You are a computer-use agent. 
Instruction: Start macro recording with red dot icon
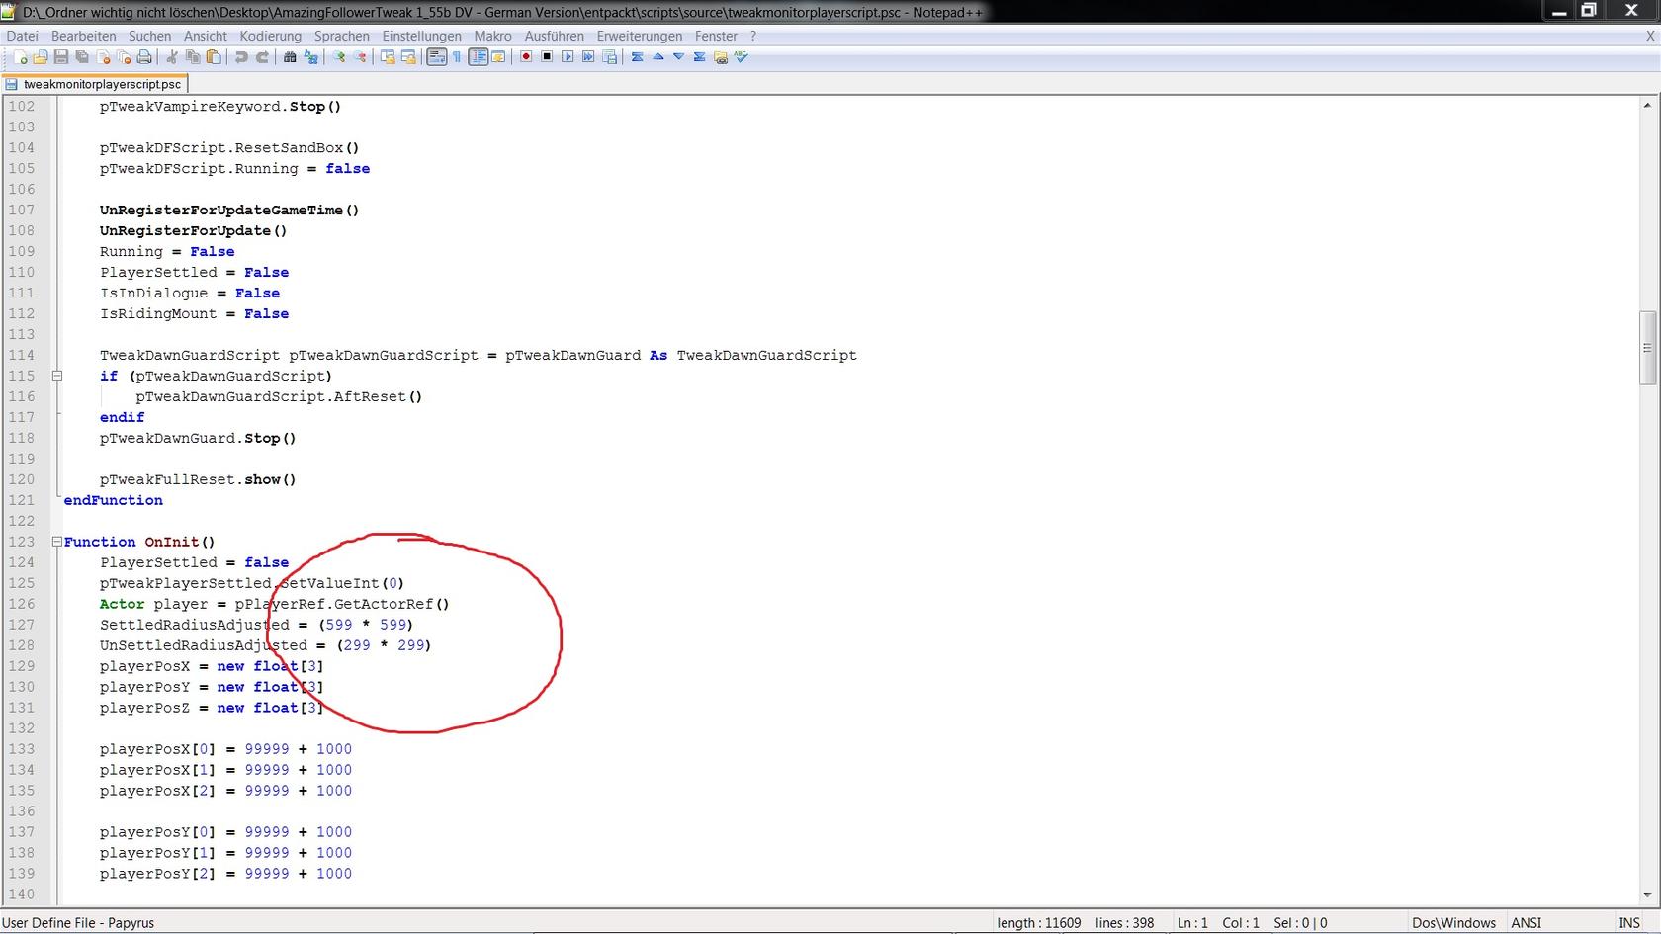tap(526, 57)
